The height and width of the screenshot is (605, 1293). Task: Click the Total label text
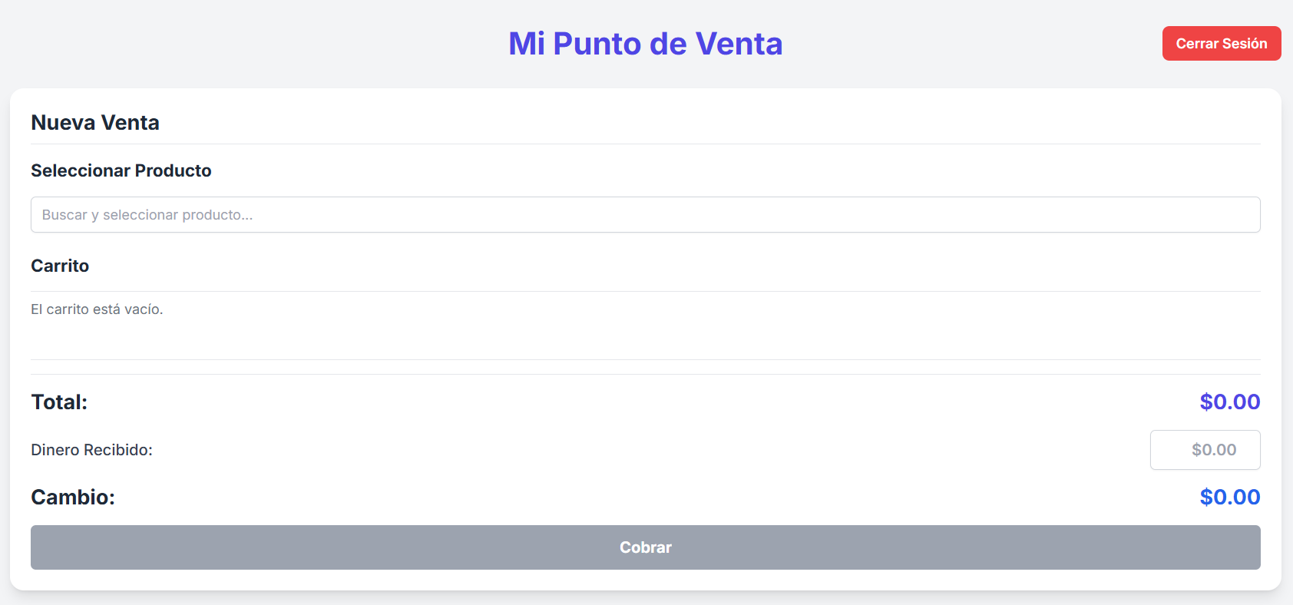pyautogui.click(x=58, y=402)
